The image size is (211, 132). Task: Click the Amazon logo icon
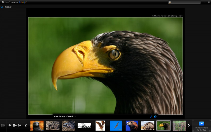170,2
